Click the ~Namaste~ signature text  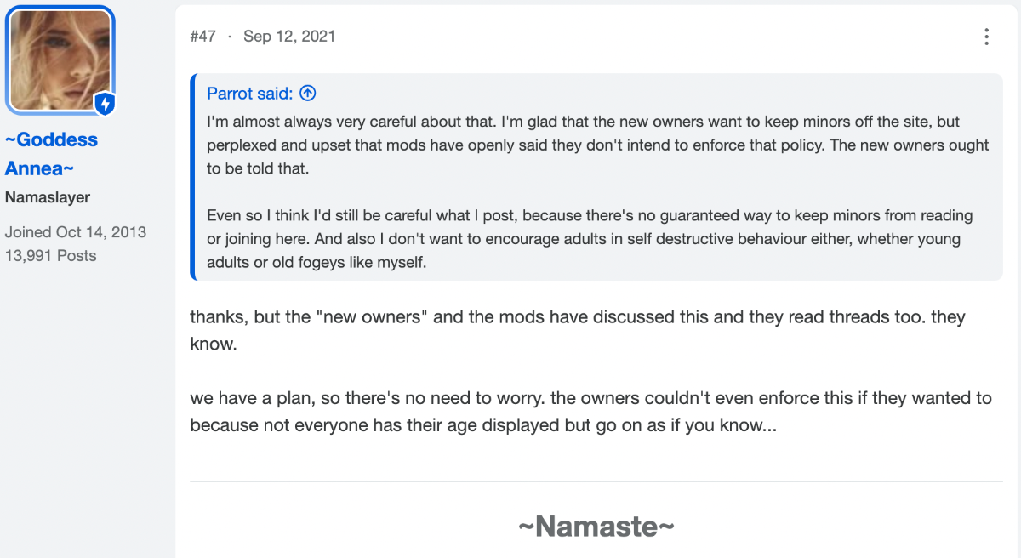pos(596,527)
